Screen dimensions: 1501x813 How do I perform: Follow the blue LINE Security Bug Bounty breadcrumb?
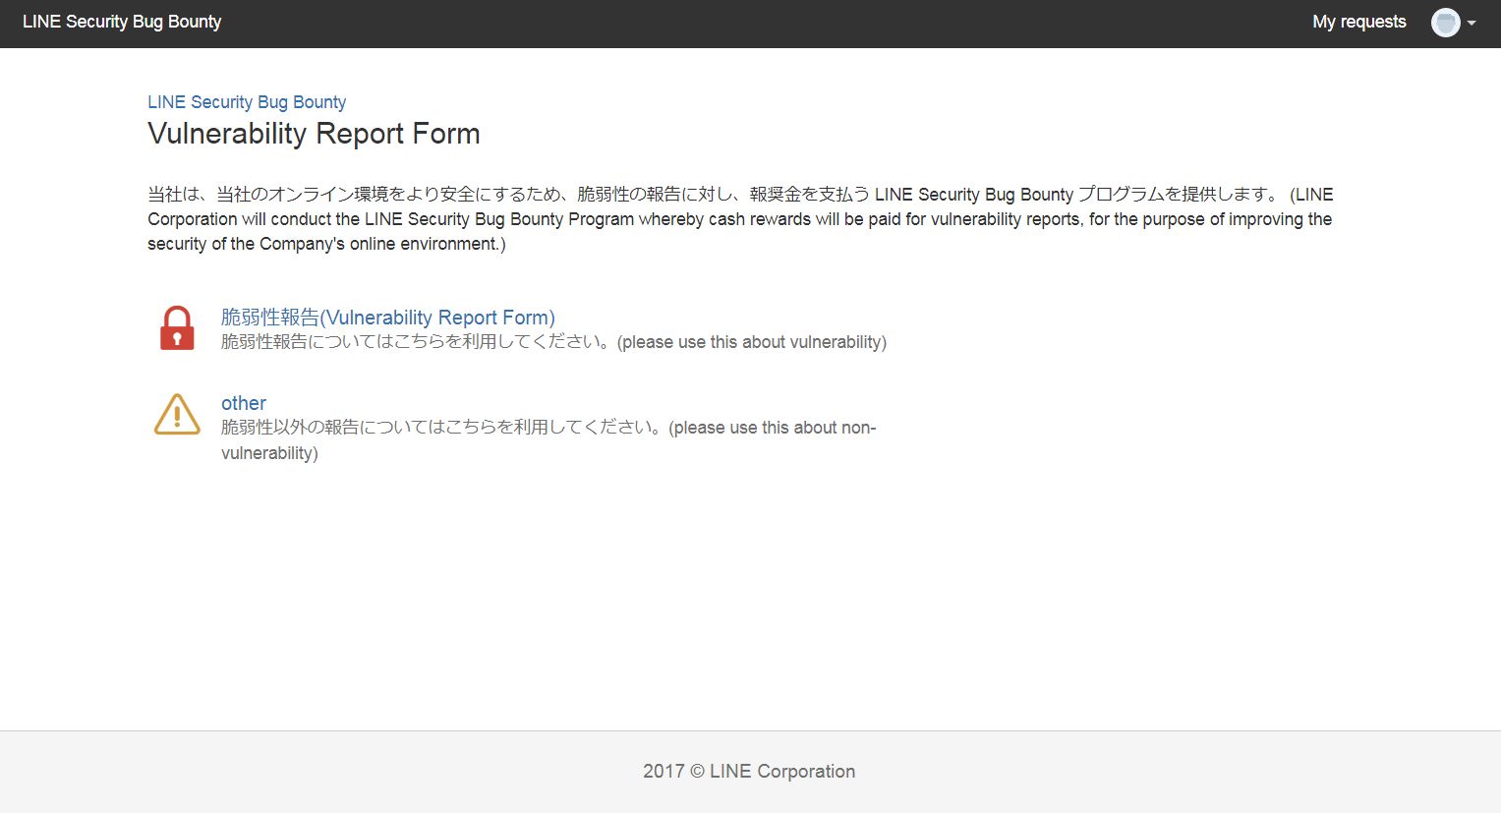(x=247, y=102)
